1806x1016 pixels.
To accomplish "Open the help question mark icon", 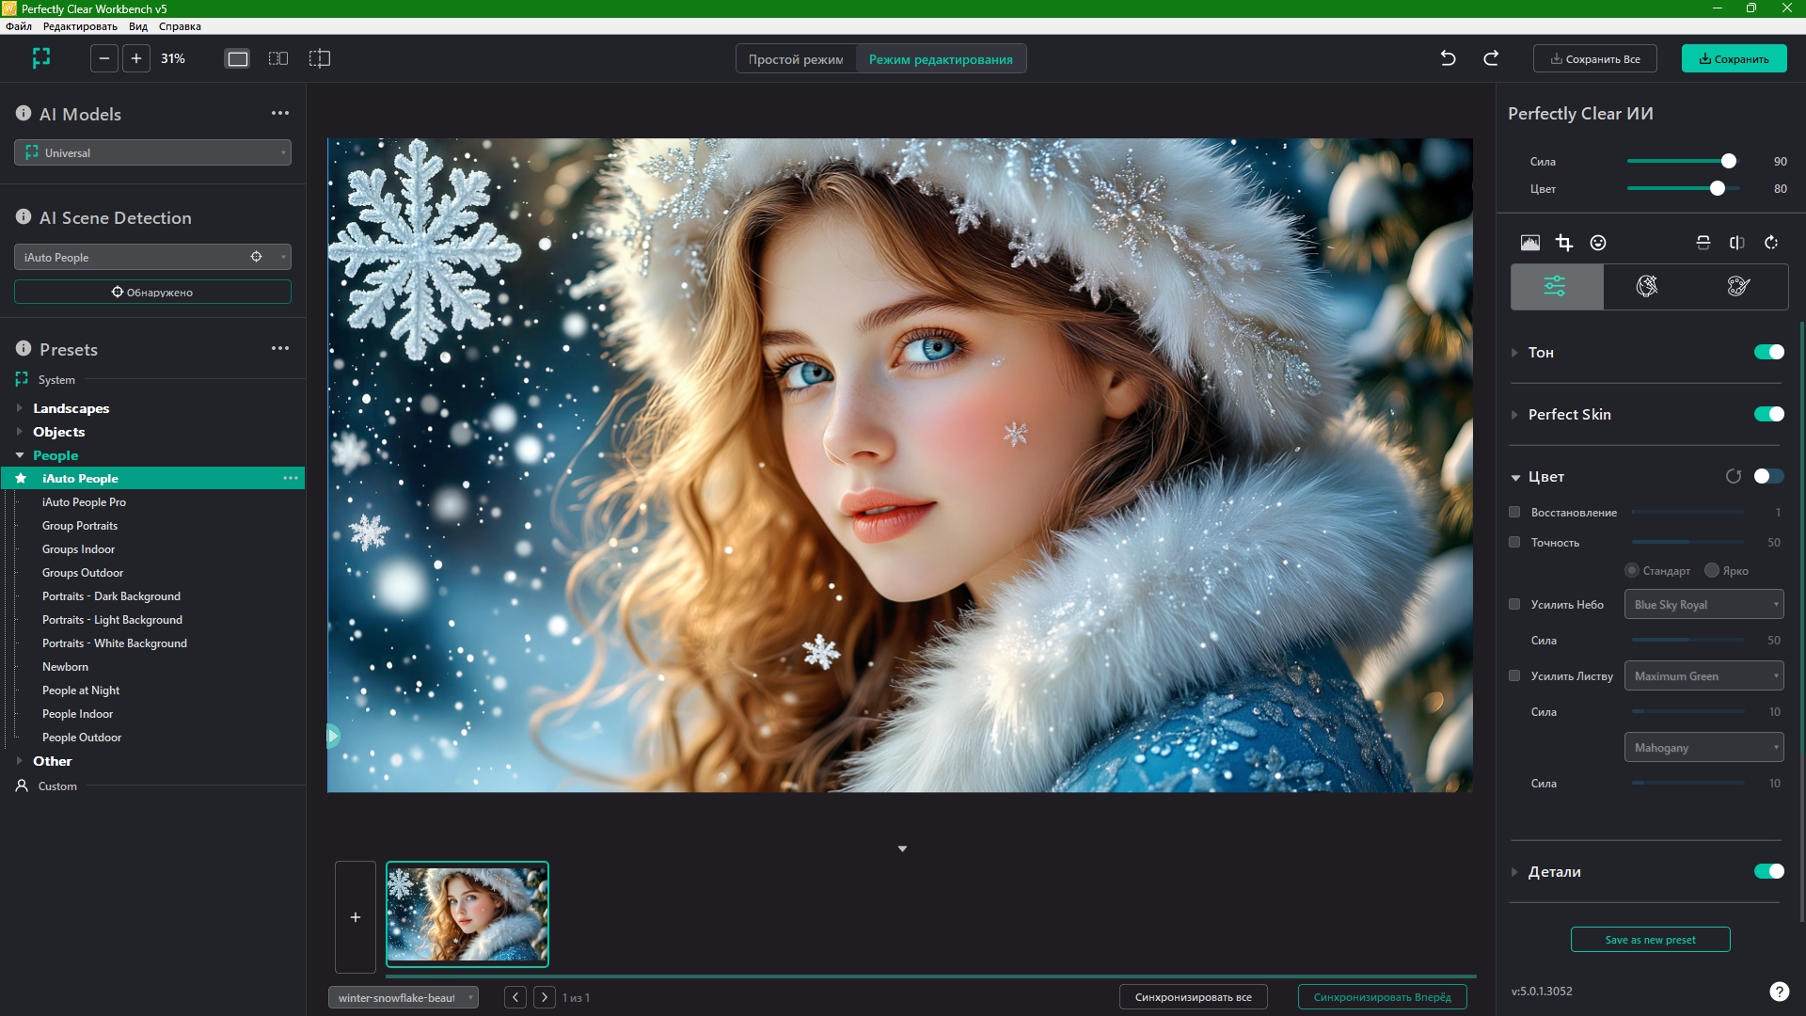I will click(x=1779, y=991).
